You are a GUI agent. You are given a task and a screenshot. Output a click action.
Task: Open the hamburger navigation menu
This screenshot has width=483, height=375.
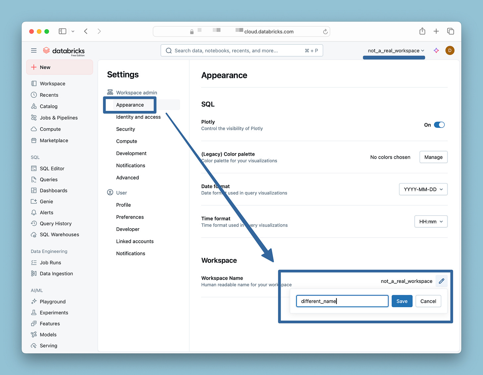(x=34, y=50)
